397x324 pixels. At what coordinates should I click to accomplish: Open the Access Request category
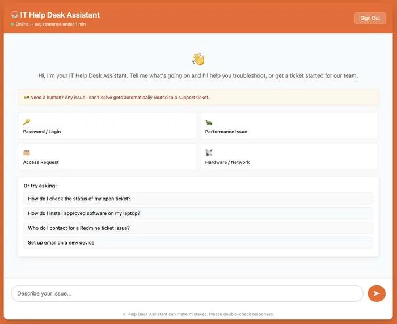tap(107, 157)
